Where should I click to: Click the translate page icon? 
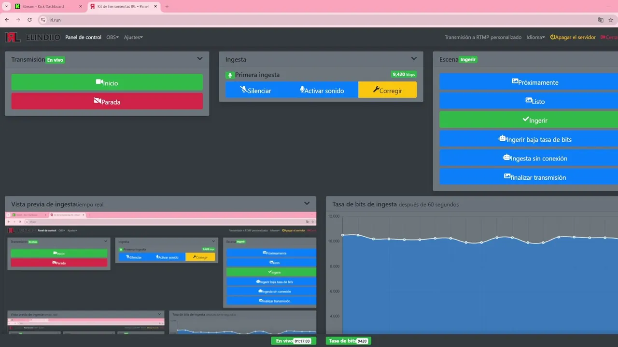pos(601,20)
